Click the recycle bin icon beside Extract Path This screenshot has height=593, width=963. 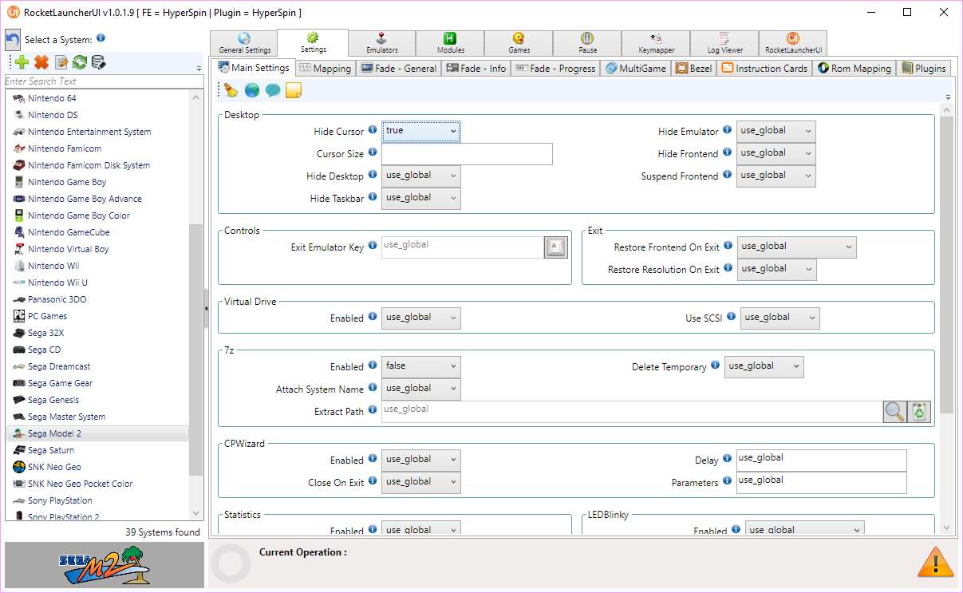921,412
